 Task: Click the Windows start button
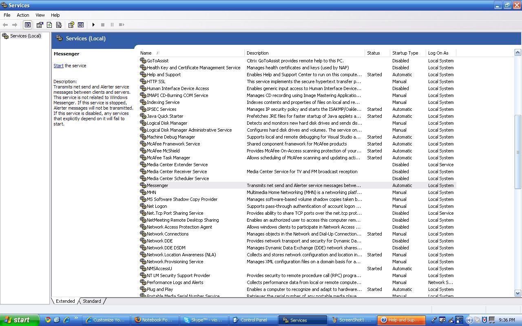tap(20, 320)
